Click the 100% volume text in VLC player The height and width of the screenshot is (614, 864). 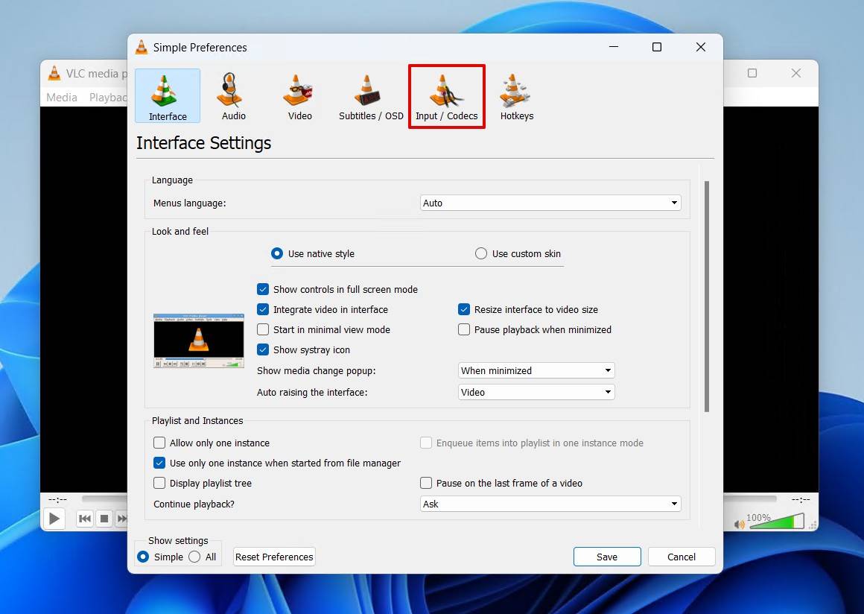(x=758, y=518)
